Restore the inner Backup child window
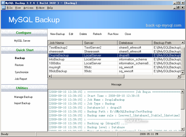186x137 pixels. point(178,8)
